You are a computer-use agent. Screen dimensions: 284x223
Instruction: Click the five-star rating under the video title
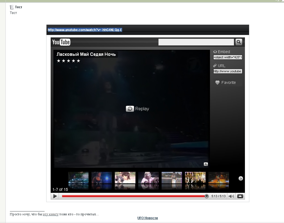68,61
